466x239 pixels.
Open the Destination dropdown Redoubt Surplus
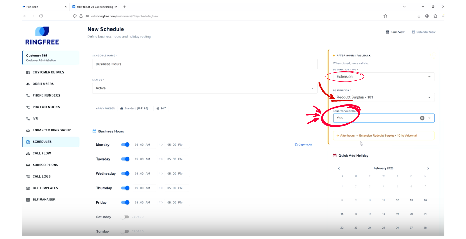click(x=384, y=97)
